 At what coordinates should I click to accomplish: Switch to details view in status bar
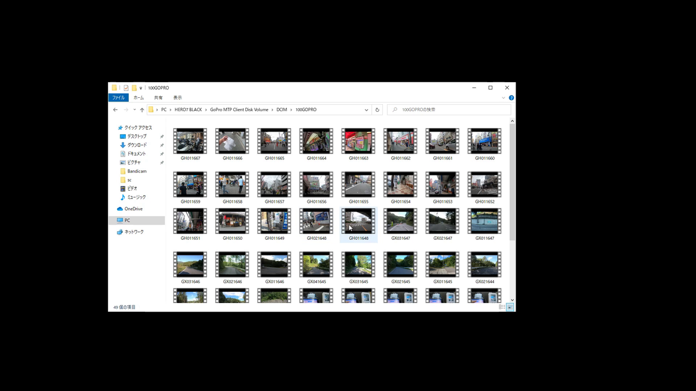click(502, 307)
